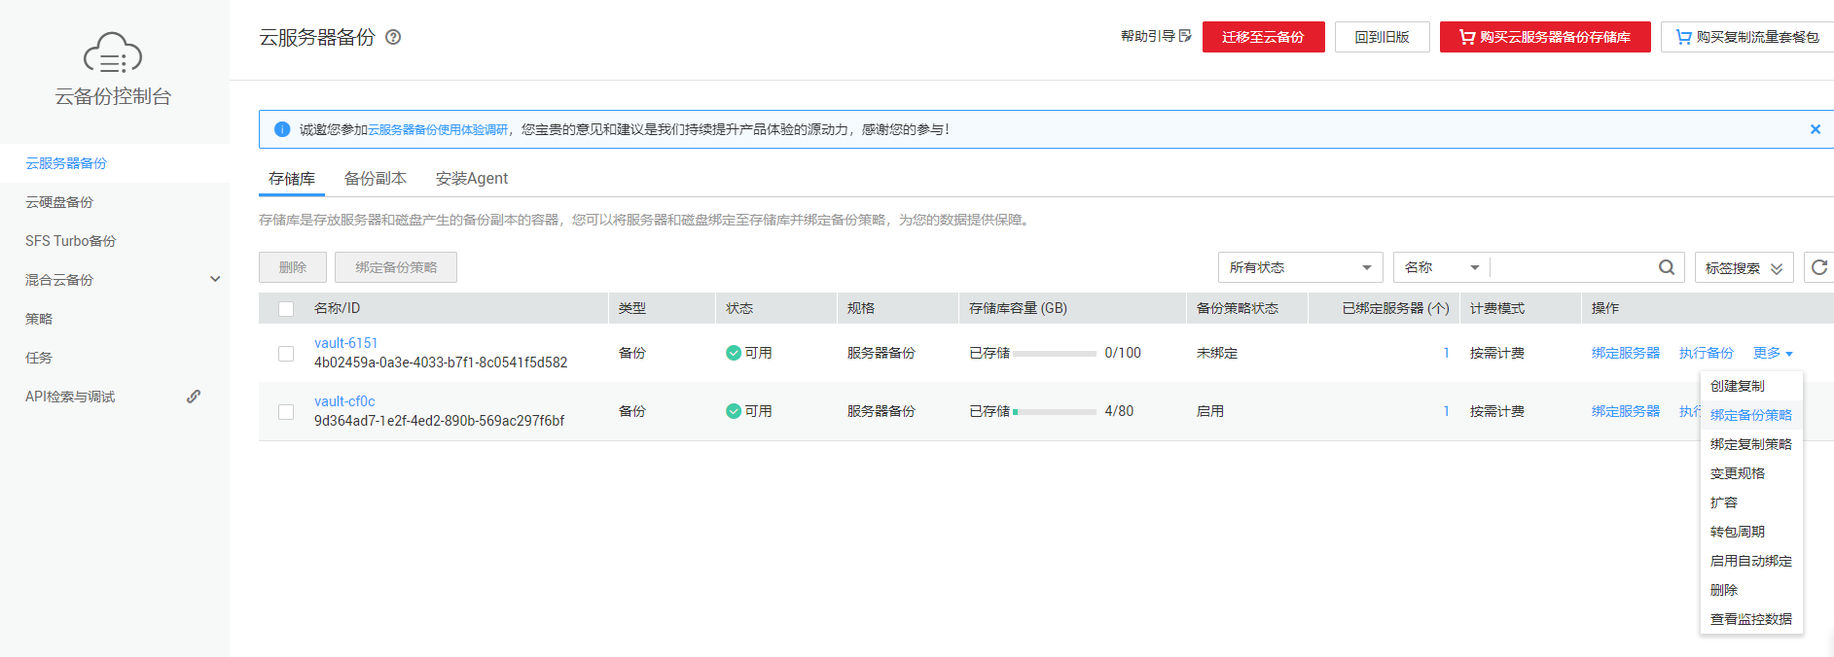Choose 启用自动绑定 from the more menu
1834x657 pixels.
pyautogui.click(x=1751, y=561)
